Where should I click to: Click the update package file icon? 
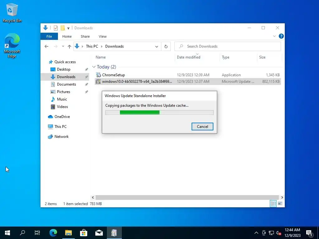[x=98, y=82]
